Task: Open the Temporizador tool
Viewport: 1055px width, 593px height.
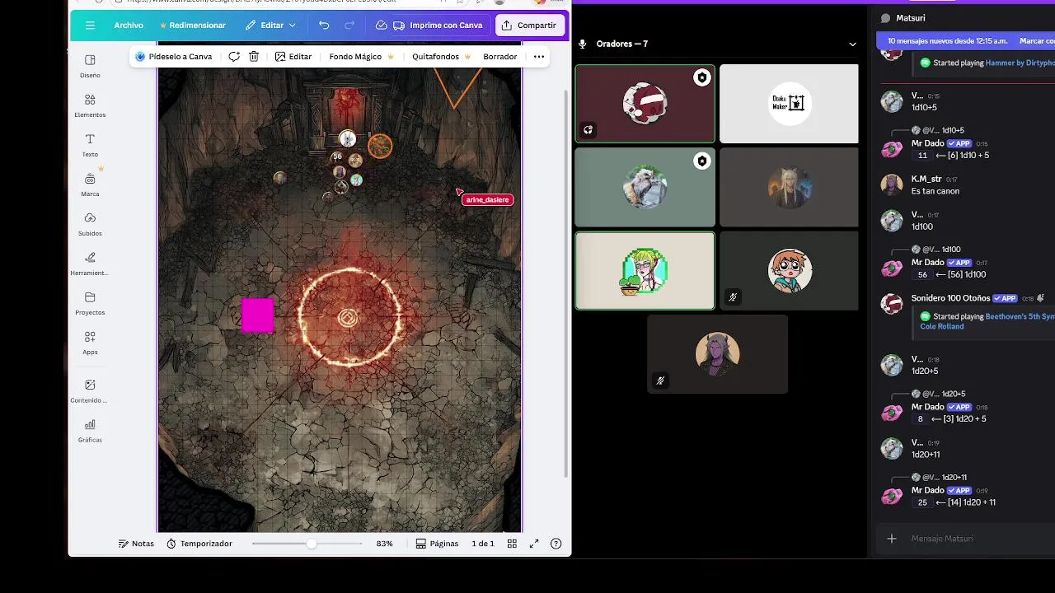Action: pyautogui.click(x=199, y=544)
